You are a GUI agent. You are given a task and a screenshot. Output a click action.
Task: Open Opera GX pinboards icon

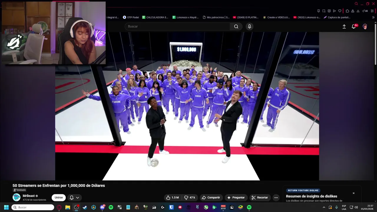[x=318, y=11]
